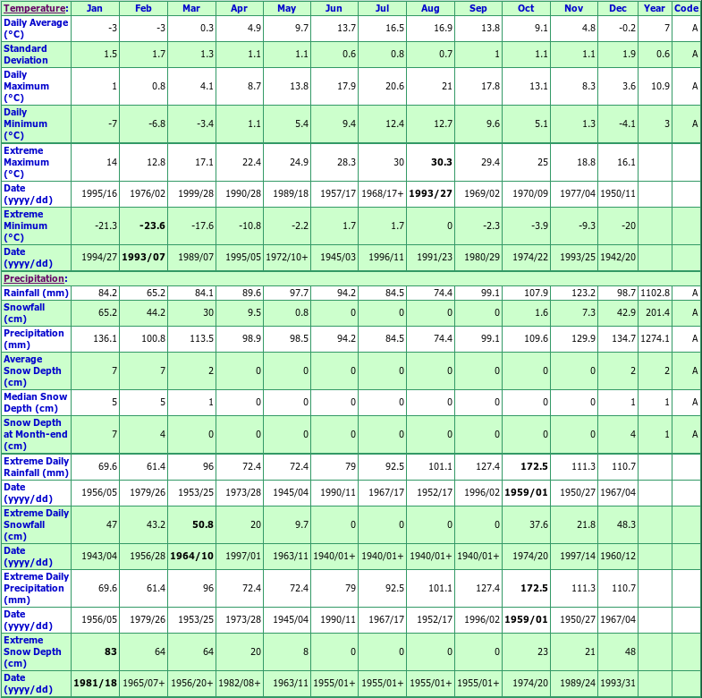Viewport: 702px width, 698px height.
Task: Select the Average Snow Depth (cm) label
Action: [x=32, y=370]
